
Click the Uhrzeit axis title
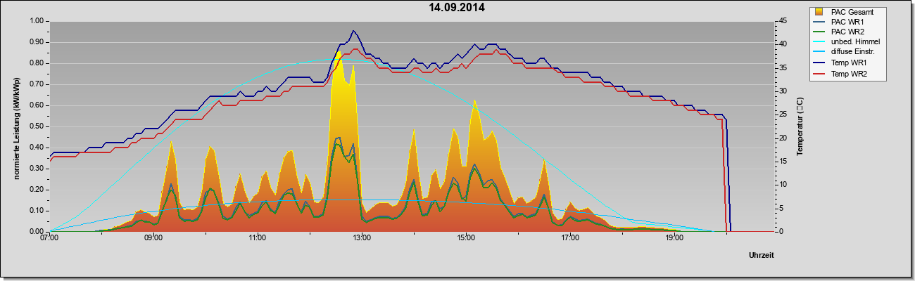(x=762, y=256)
